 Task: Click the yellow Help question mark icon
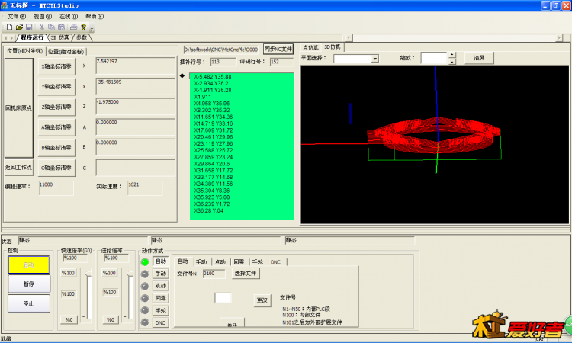pyautogui.click(x=84, y=27)
